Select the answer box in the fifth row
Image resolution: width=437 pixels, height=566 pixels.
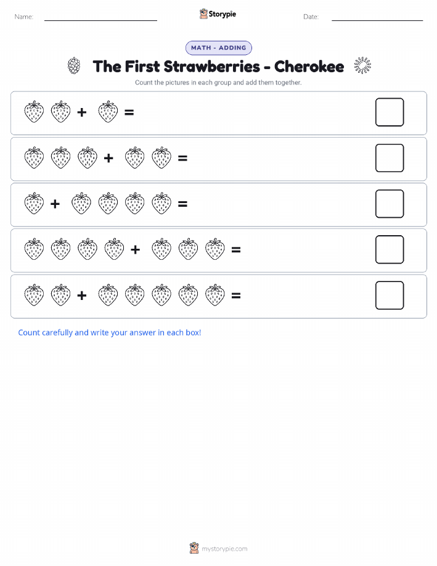390,295
